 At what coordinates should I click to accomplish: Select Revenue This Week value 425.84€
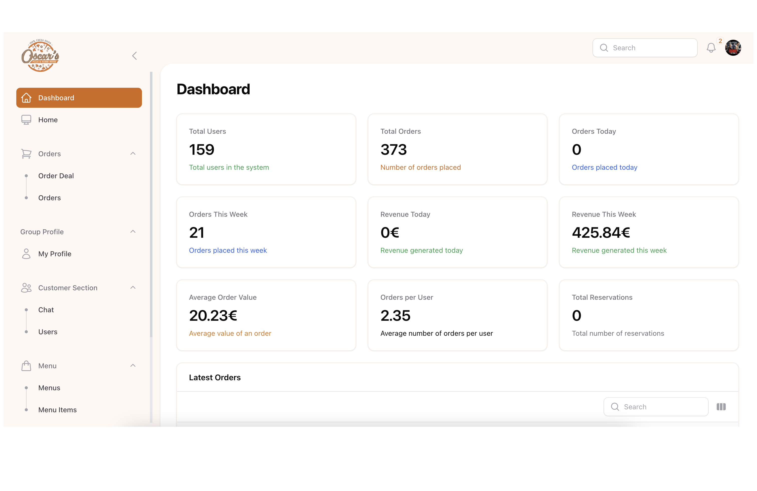tap(601, 232)
